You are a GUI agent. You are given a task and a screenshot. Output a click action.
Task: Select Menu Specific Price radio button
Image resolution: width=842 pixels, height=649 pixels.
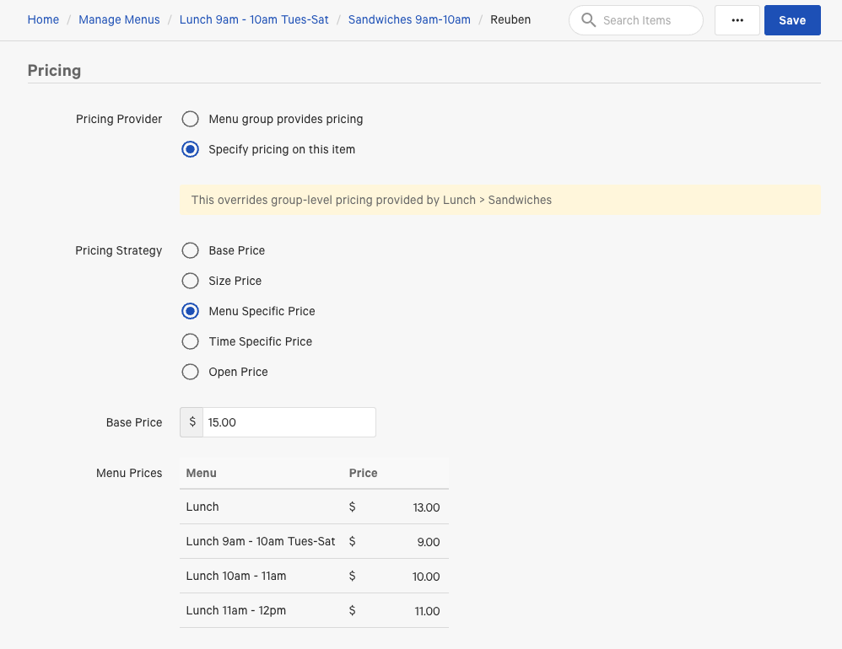tap(191, 311)
